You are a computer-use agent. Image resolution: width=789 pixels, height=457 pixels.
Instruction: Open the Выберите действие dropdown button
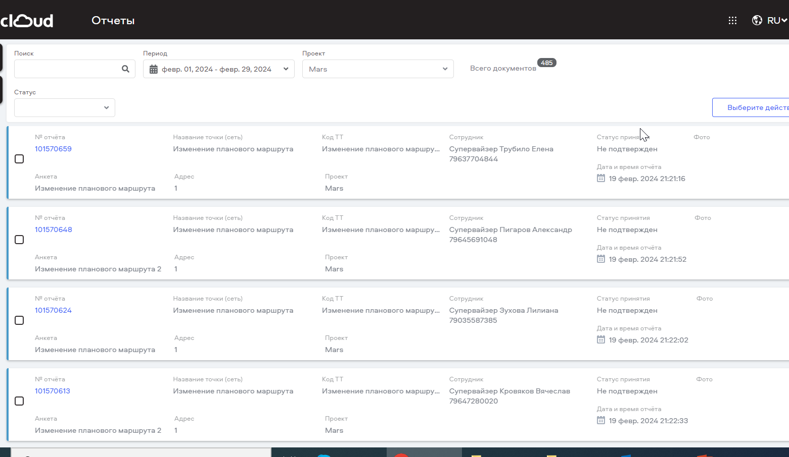click(x=751, y=107)
